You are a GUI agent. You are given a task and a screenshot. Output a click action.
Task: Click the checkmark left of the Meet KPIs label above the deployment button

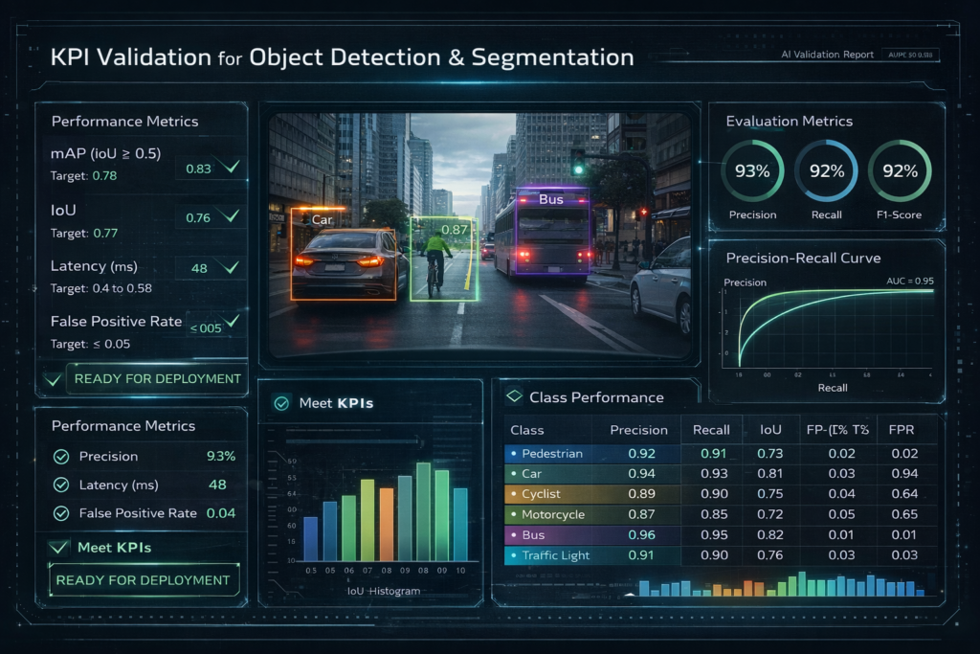[59, 547]
